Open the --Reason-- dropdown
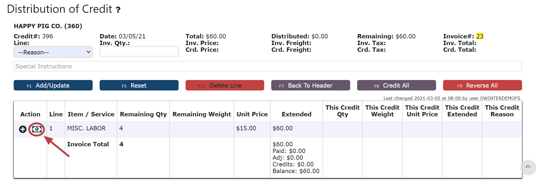 point(53,52)
